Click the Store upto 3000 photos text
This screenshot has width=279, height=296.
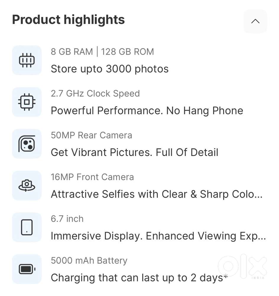point(110,69)
